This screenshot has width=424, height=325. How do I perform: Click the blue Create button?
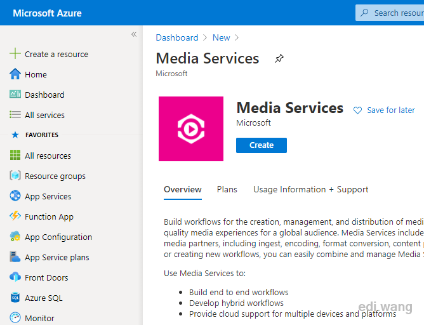click(262, 145)
